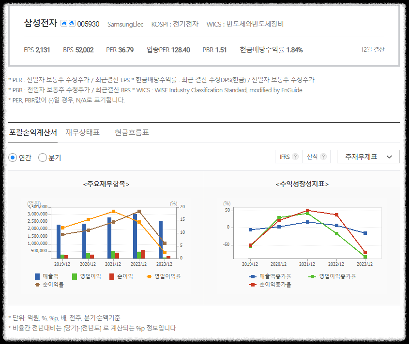This screenshot has height=344, width=409.
Task: Click the 12월 결산 label
Action: point(373,49)
